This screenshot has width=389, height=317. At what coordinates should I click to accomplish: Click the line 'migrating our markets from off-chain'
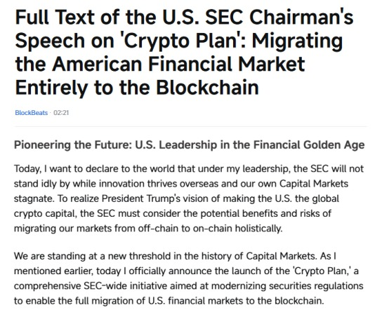pyautogui.click(x=148, y=229)
